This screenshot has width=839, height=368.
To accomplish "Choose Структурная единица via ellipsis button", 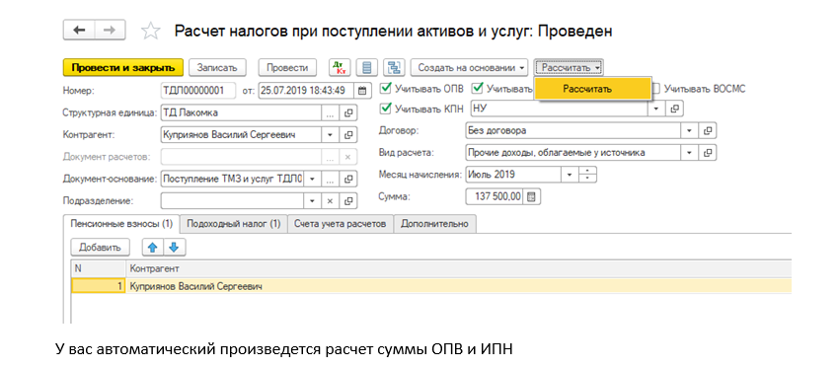I will (x=330, y=112).
